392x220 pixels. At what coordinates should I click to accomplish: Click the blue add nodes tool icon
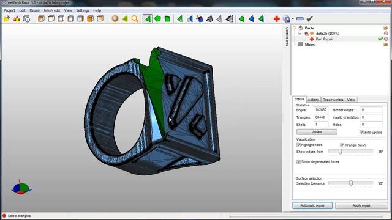tap(190, 19)
